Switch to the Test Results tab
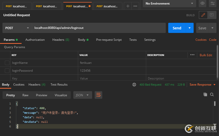 tap(59, 85)
